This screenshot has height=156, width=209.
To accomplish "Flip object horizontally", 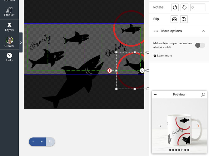I will [174, 19].
